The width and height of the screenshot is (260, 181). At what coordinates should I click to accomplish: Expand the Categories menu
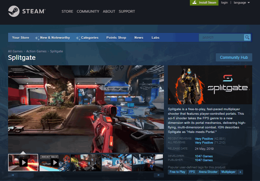coord(87,38)
